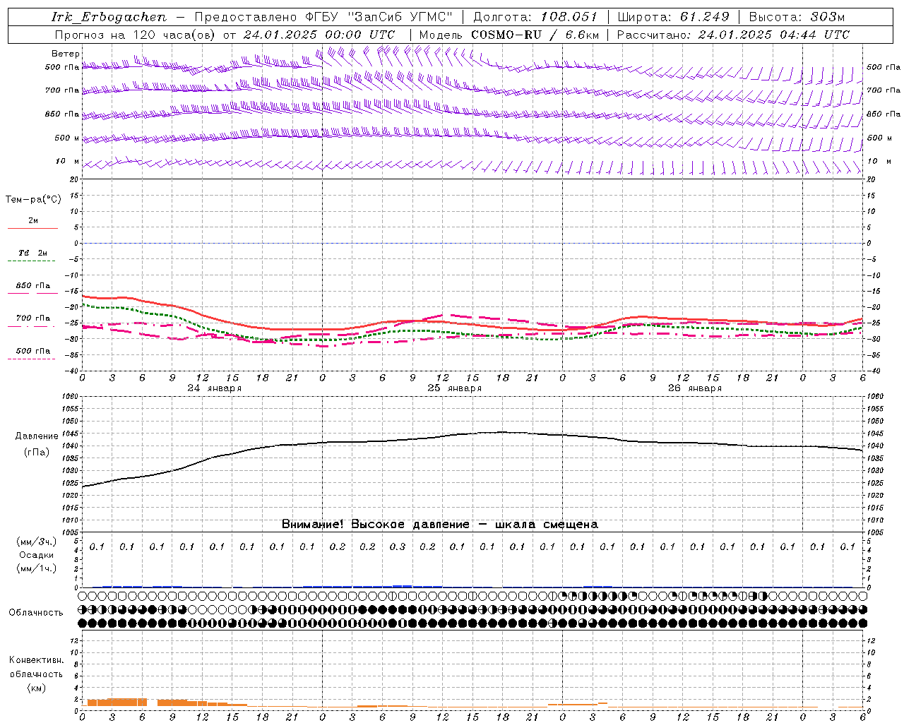Click the Модель COSMO-RU / 6.6км label
This screenshot has width=904, height=723.
click(x=509, y=35)
